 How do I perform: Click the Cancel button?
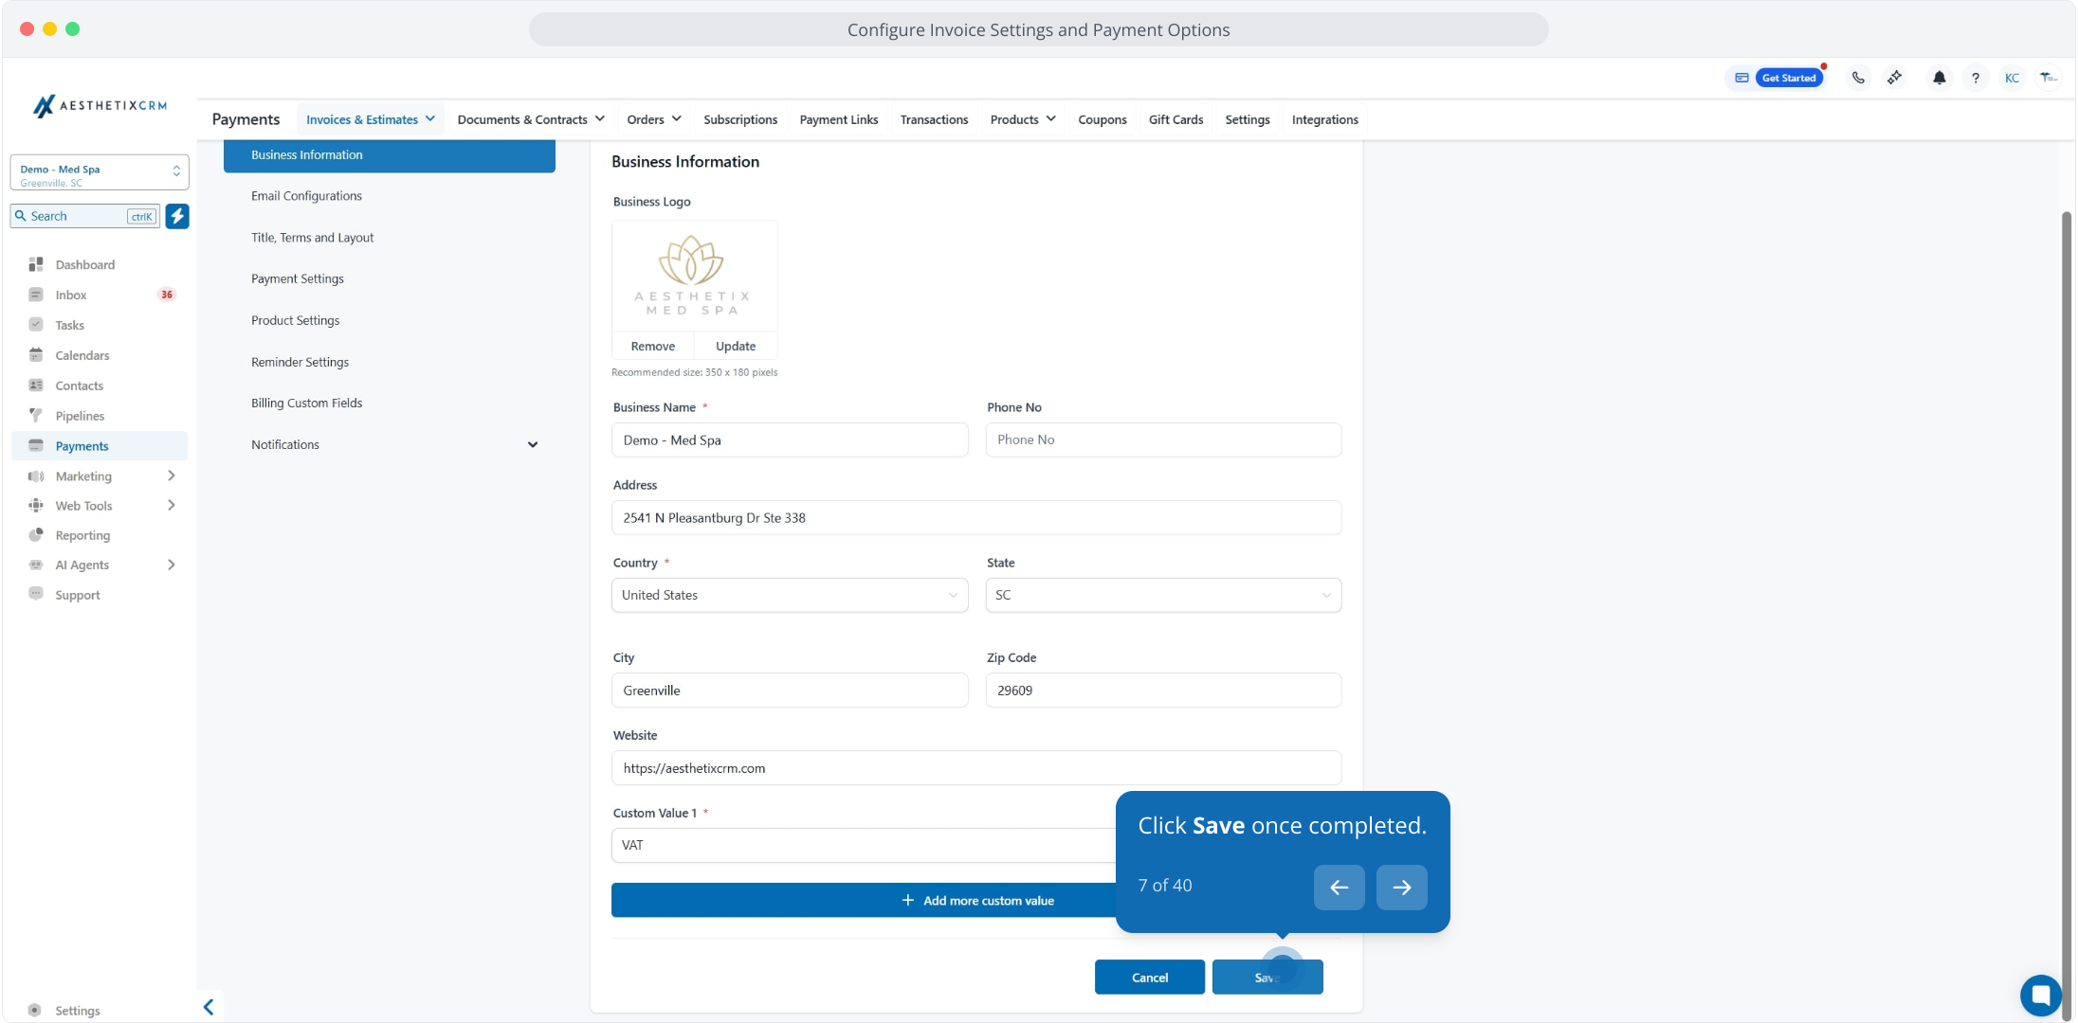[x=1149, y=978]
